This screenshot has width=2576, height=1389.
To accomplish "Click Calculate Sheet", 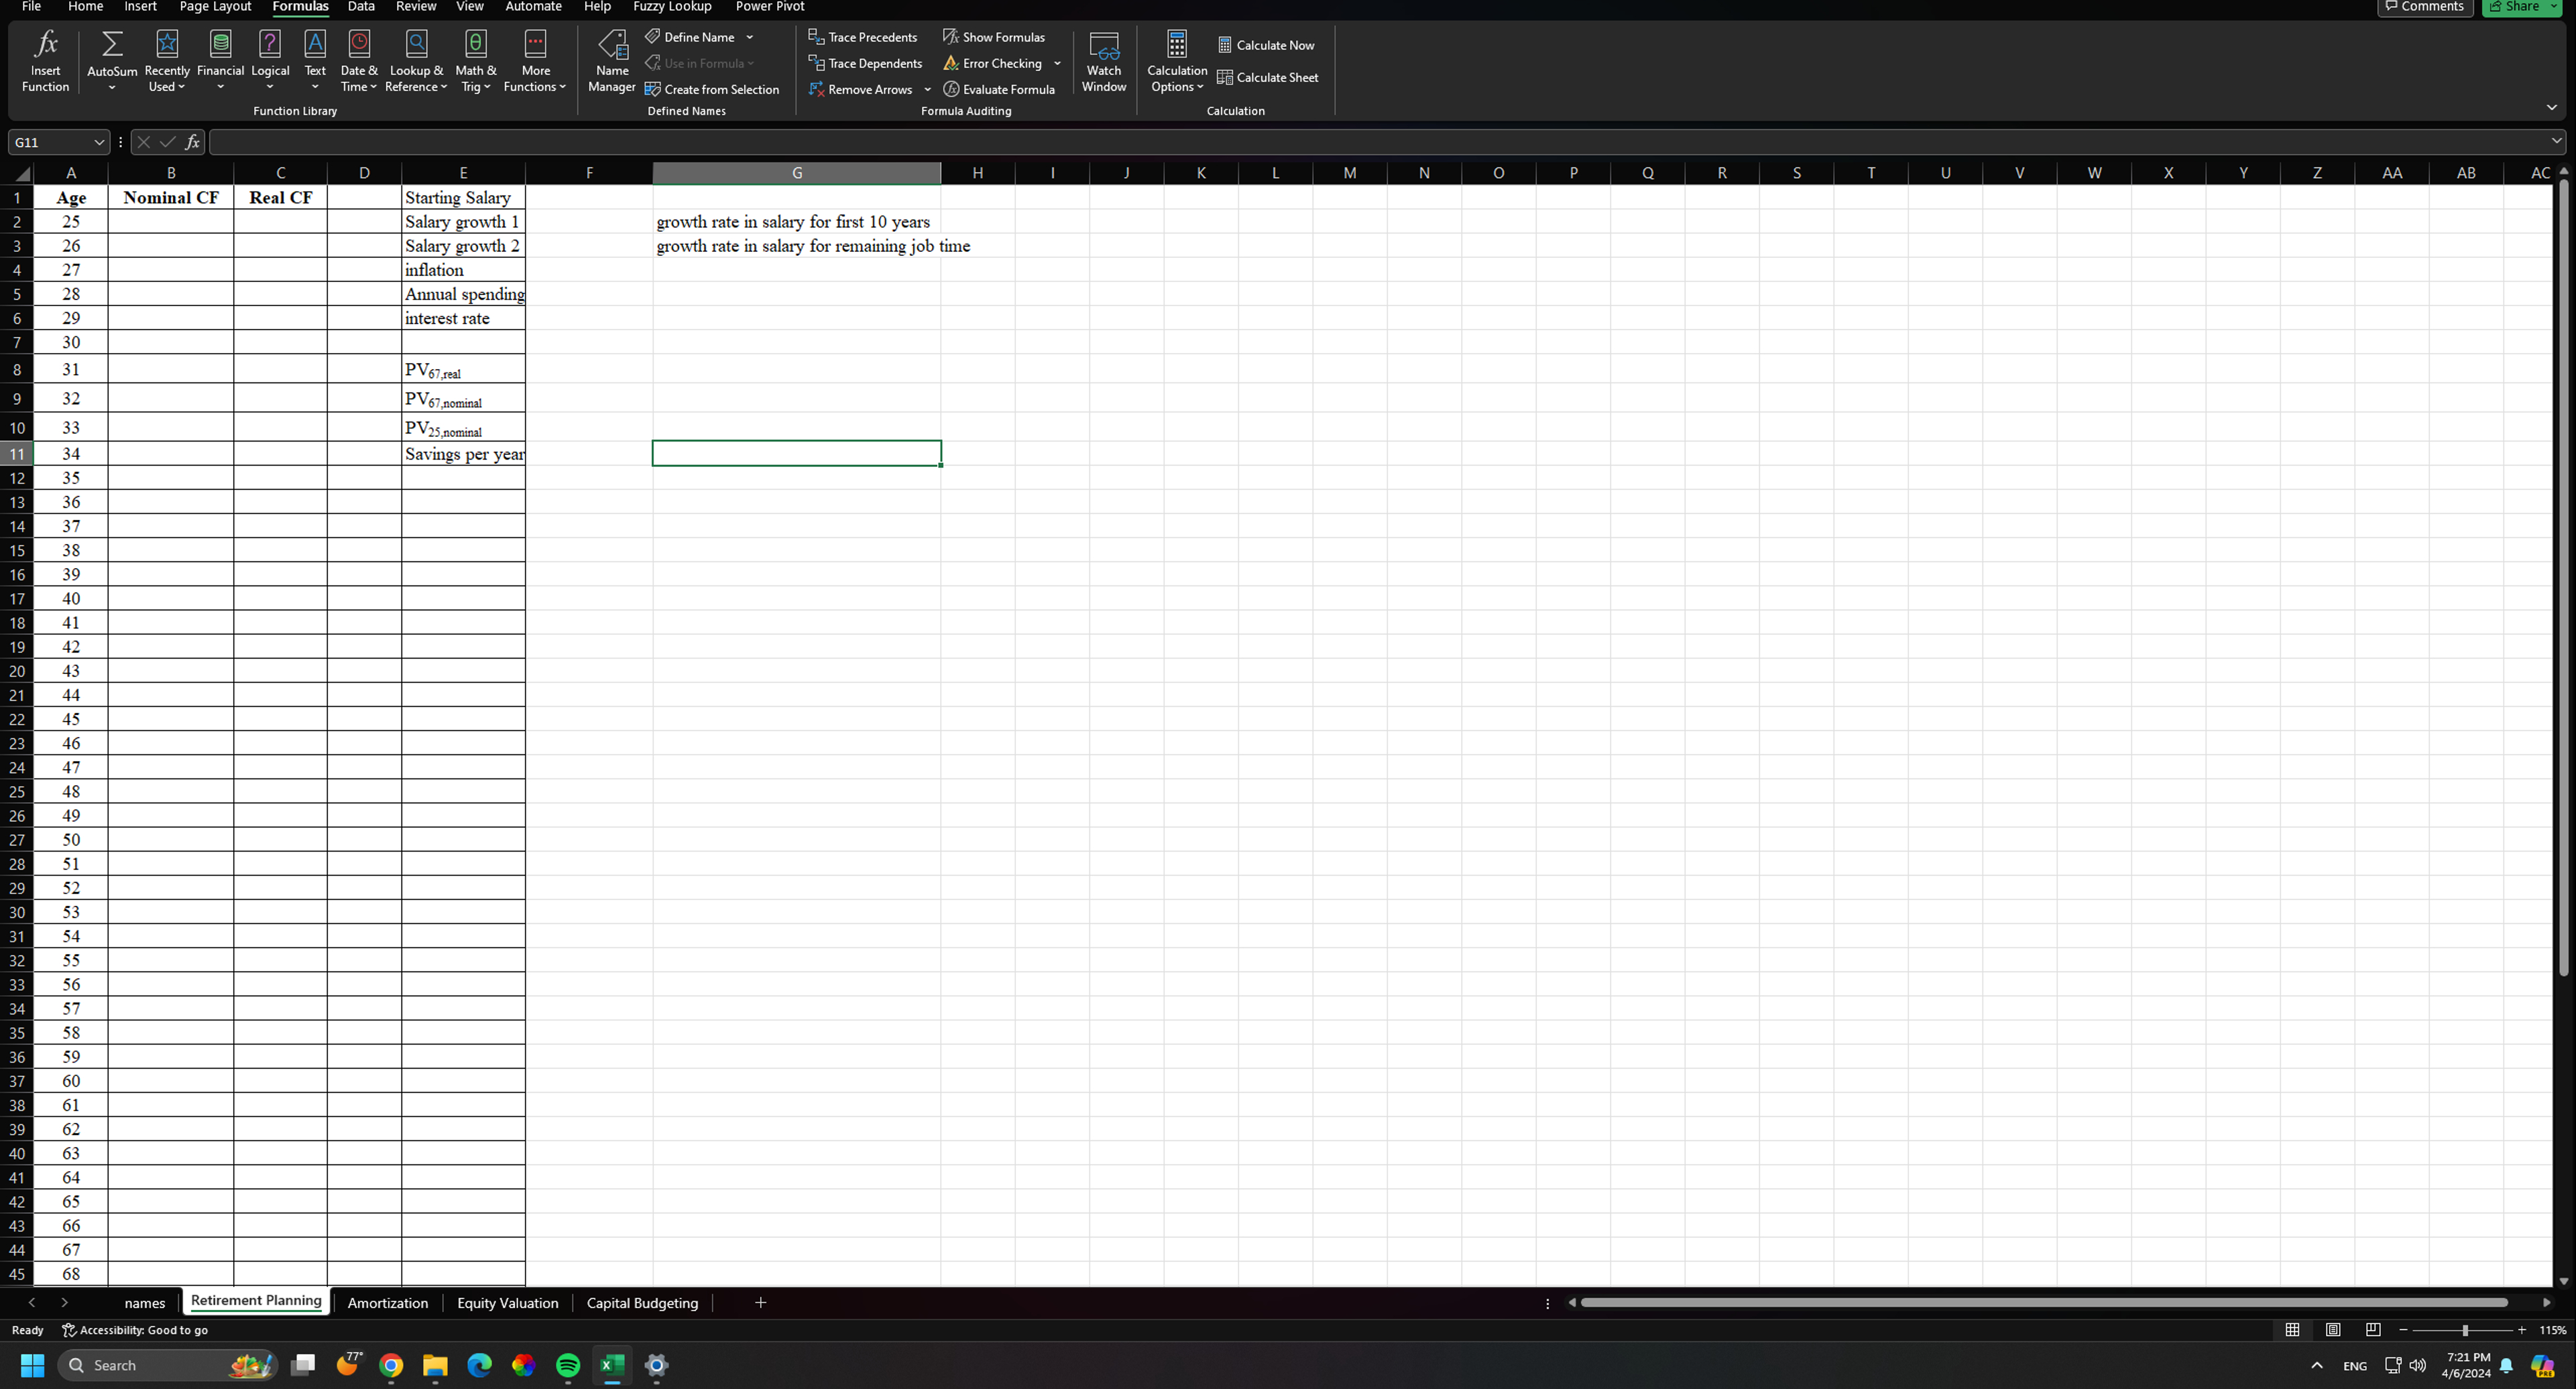I will 1268,77.
